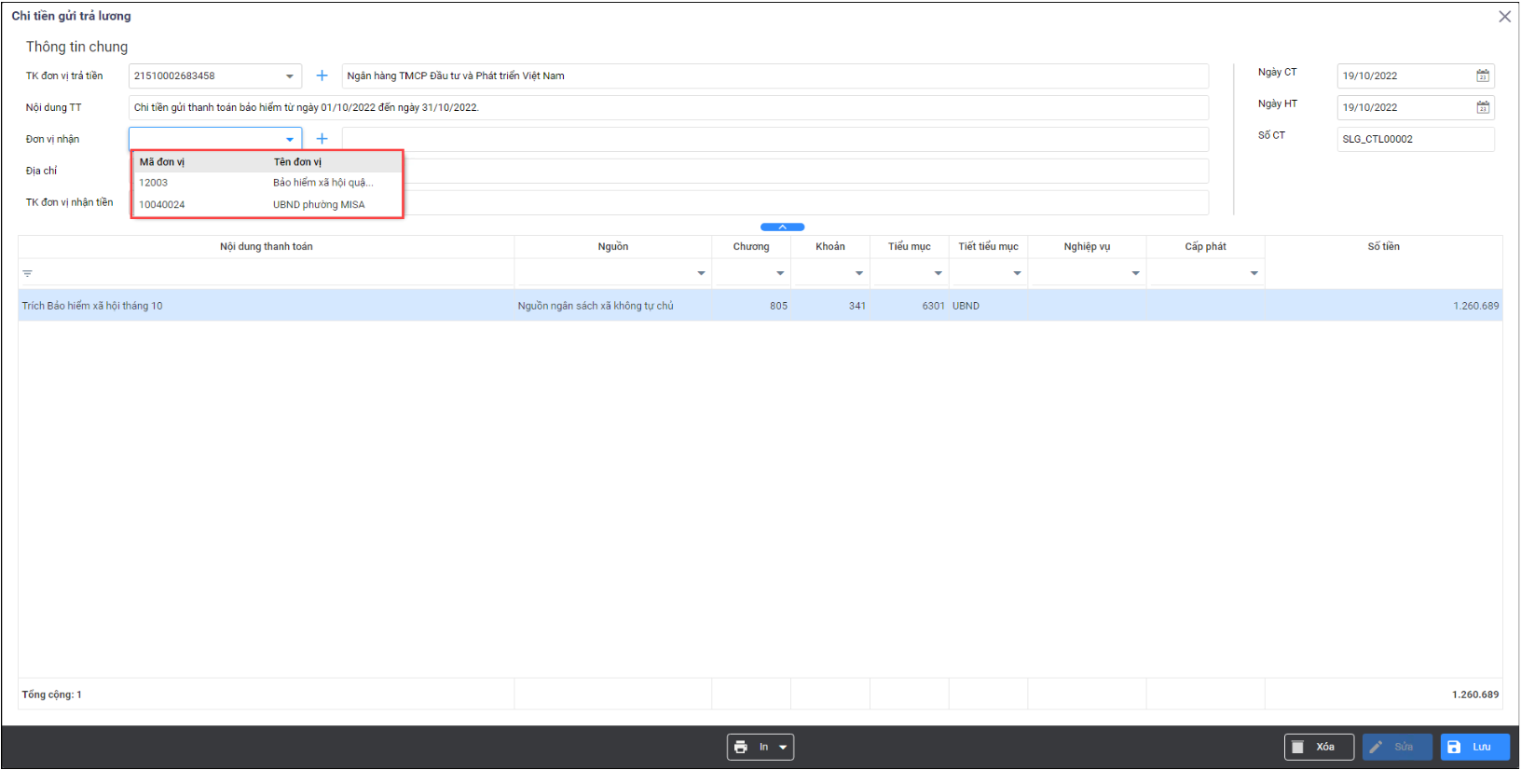This screenshot has width=1521, height=770.
Task: Open the Nguồn column filter dropdown
Action: click(x=701, y=273)
